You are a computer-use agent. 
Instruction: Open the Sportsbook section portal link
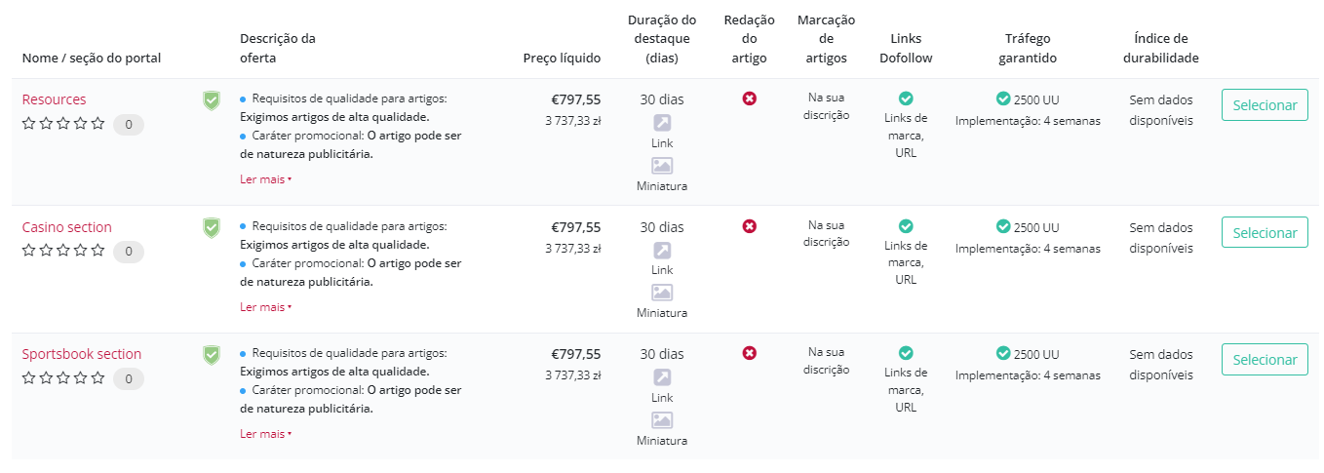[82, 354]
